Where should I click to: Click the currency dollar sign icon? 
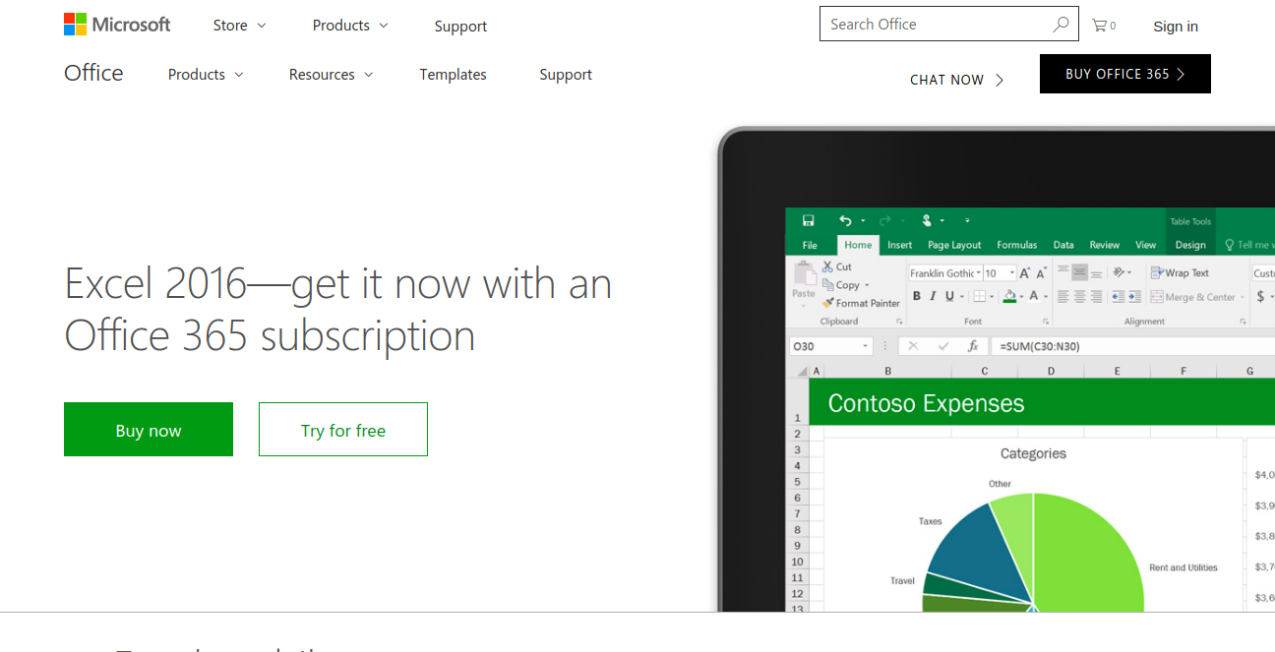[x=1260, y=296]
